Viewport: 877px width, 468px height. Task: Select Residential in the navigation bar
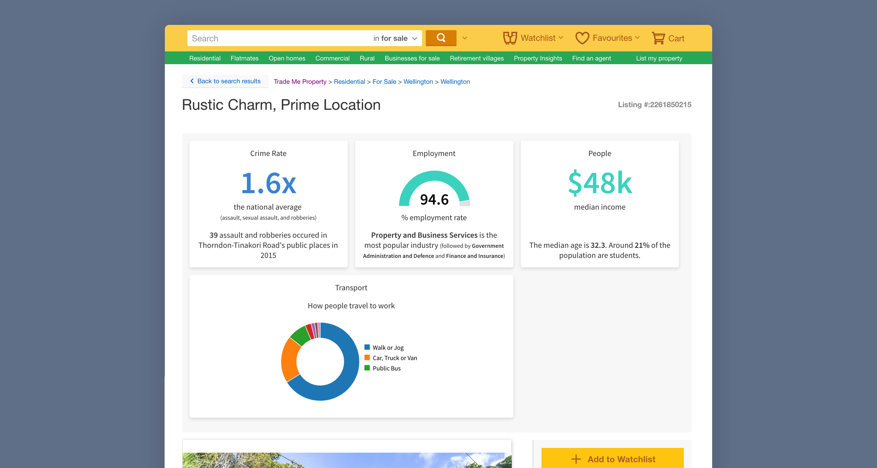[205, 58]
